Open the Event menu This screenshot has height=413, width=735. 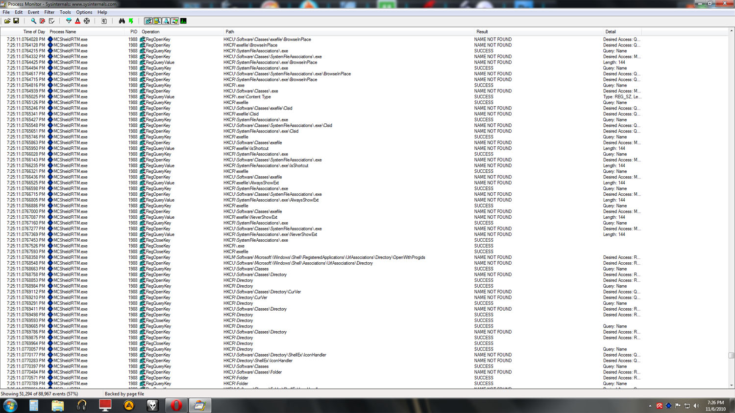point(33,12)
